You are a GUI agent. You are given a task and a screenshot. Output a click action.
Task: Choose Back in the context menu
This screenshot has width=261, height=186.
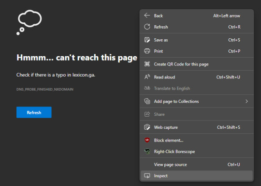(197, 15)
